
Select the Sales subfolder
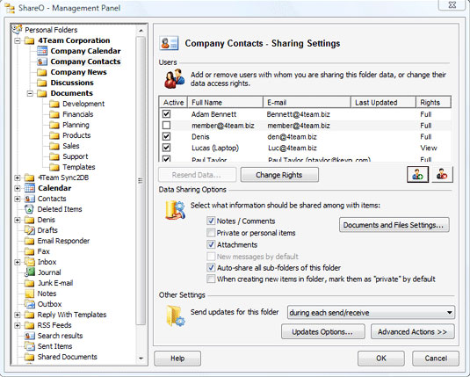tap(71, 146)
